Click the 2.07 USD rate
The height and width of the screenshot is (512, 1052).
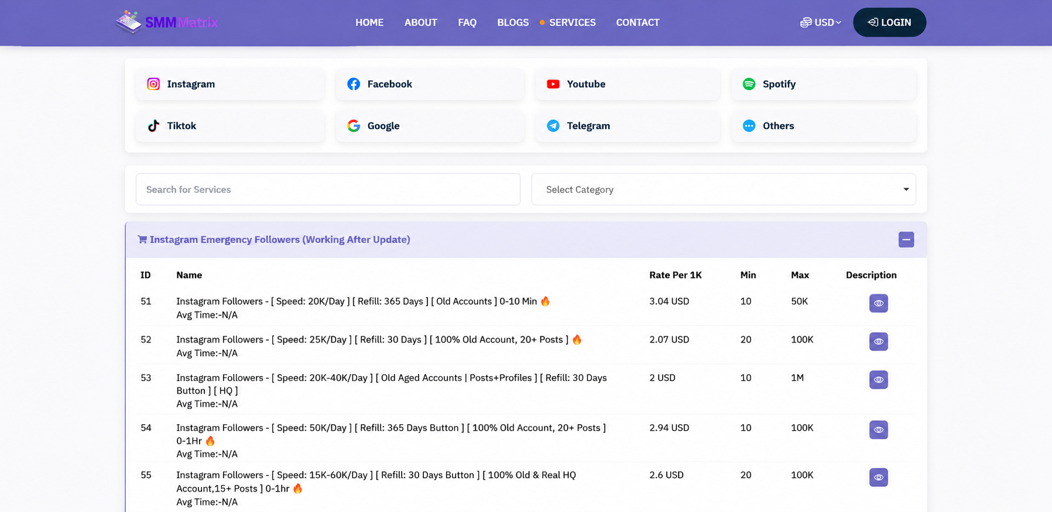coord(669,339)
